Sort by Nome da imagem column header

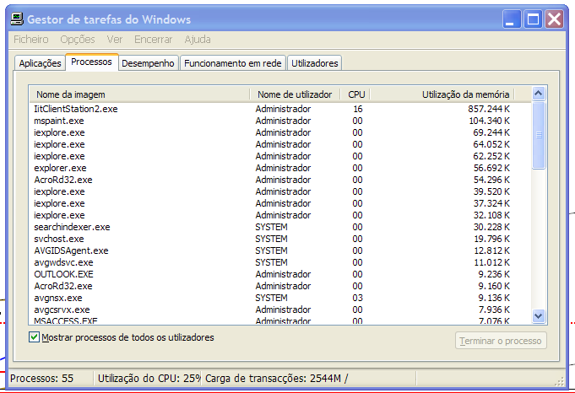click(139, 94)
